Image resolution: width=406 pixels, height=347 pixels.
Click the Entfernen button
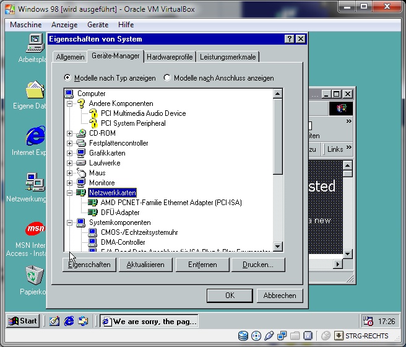[x=202, y=265]
